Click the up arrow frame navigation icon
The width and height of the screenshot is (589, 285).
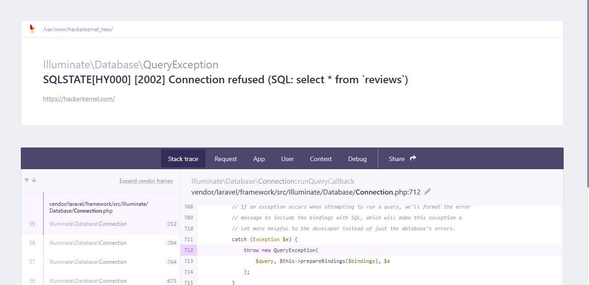point(27,180)
